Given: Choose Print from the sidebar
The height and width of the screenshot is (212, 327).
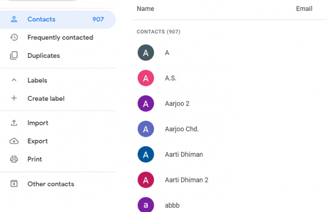Looking at the screenshot, I should 35,159.
